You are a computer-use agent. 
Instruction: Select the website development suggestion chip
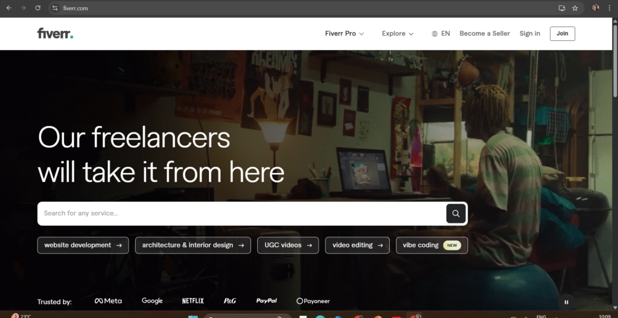click(83, 245)
